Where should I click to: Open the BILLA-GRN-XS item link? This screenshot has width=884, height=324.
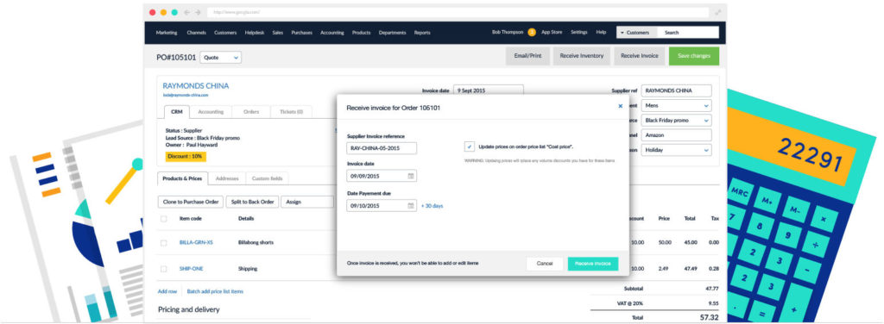point(196,243)
